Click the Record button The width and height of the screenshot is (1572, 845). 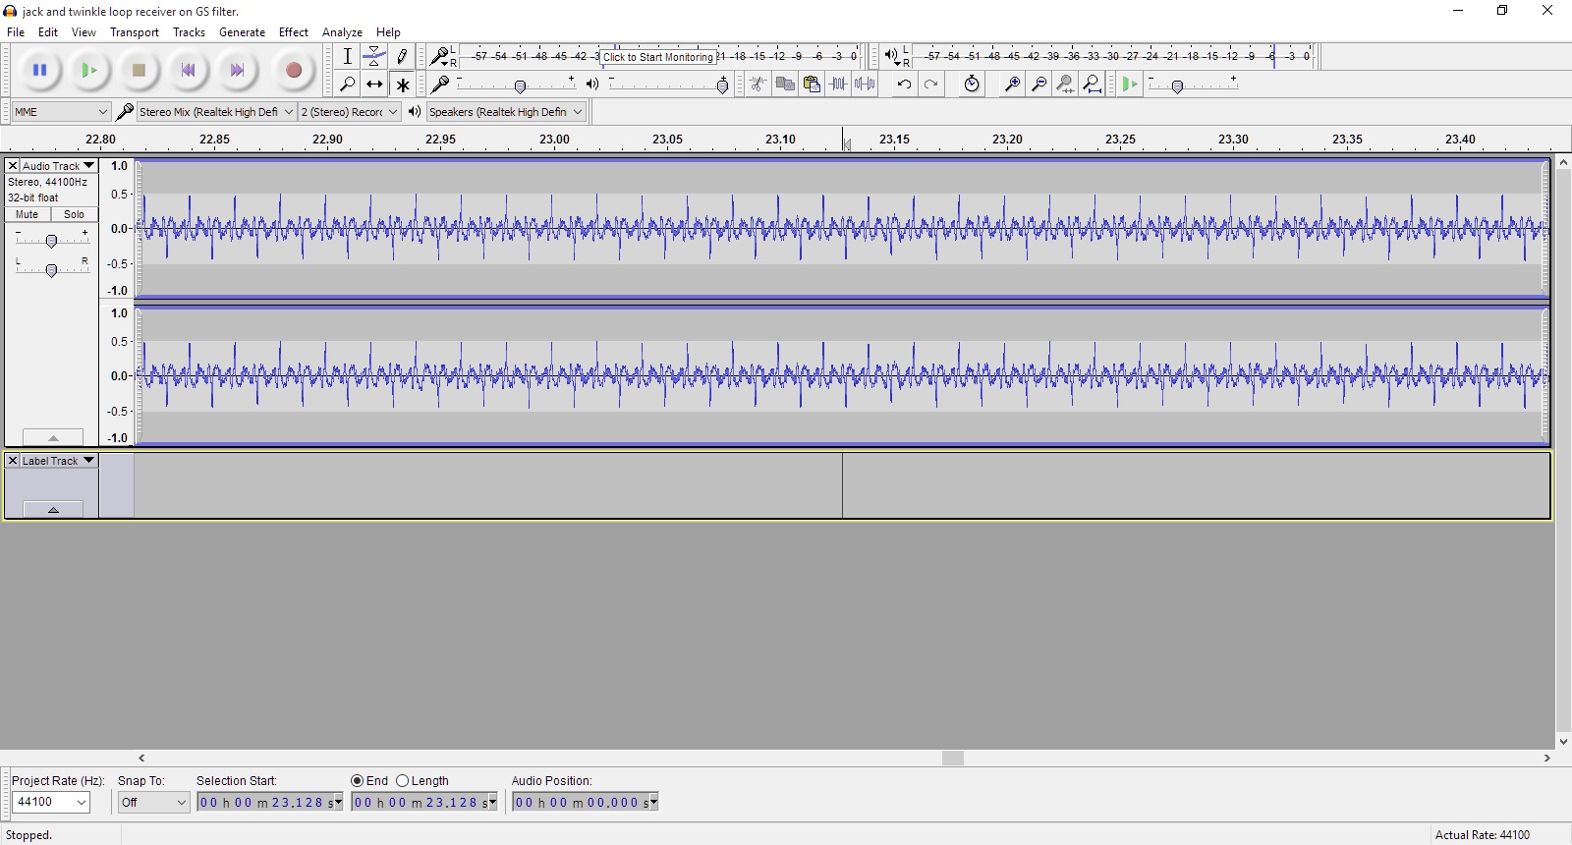click(x=293, y=71)
